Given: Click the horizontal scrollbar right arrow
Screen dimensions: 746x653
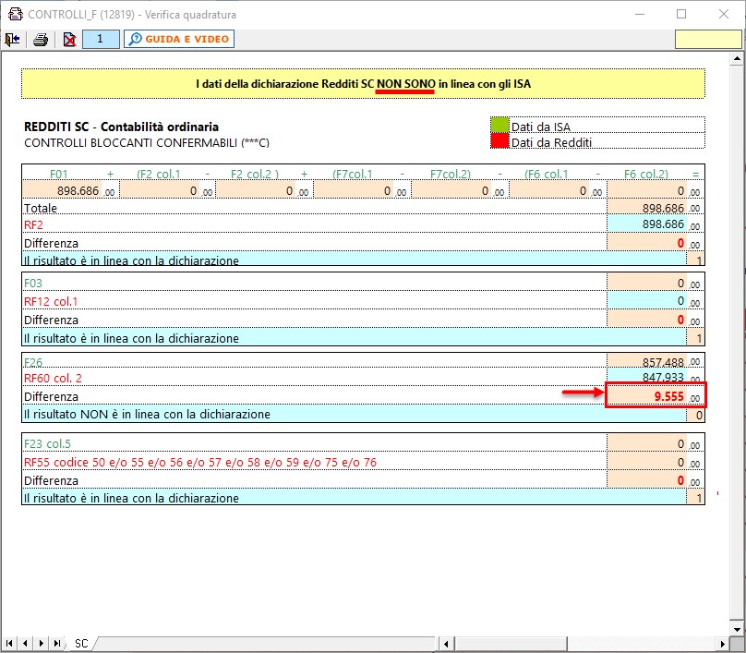Looking at the screenshot, I should click(x=723, y=644).
